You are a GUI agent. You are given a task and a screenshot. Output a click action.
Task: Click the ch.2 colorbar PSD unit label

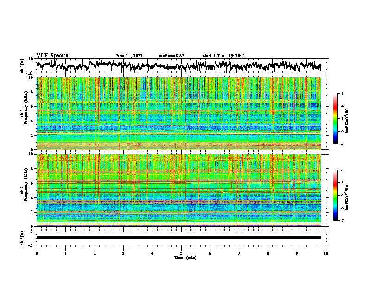[347, 198]
